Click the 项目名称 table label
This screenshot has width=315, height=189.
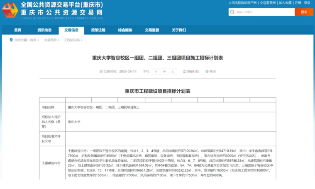[x=48, y=107]
